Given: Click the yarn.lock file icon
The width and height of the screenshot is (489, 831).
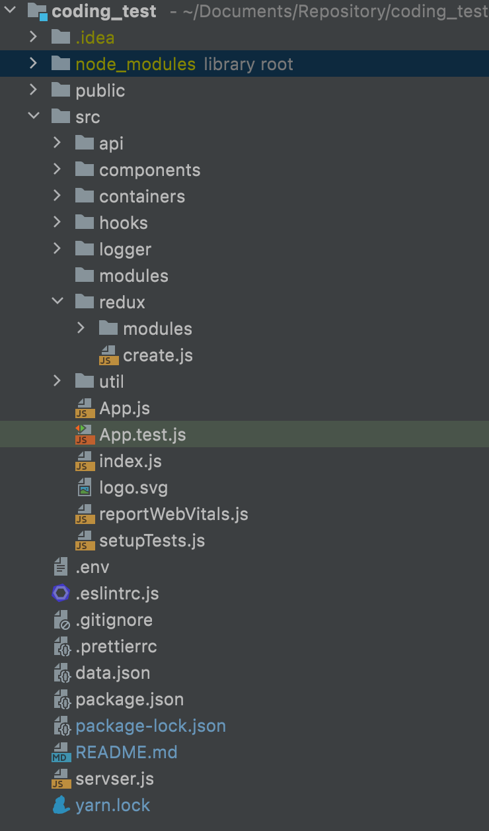Looking at the screenshot, I should 60,805.
